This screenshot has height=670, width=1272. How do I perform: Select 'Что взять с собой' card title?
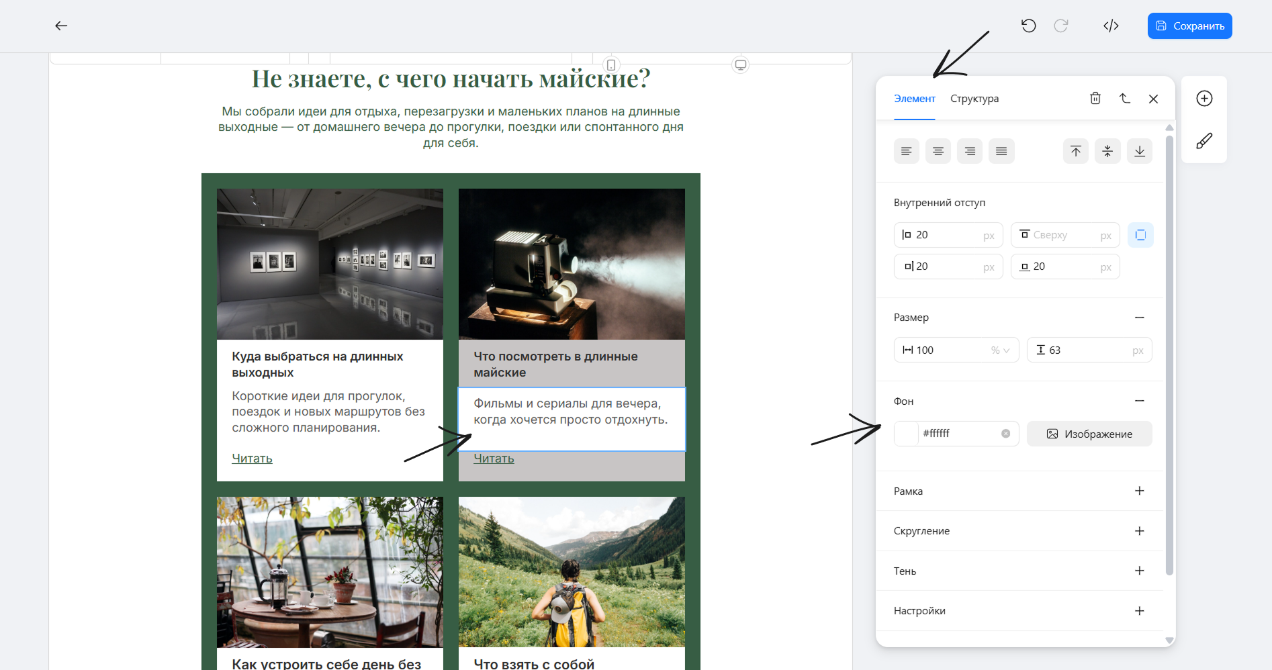tap(534, 664)
